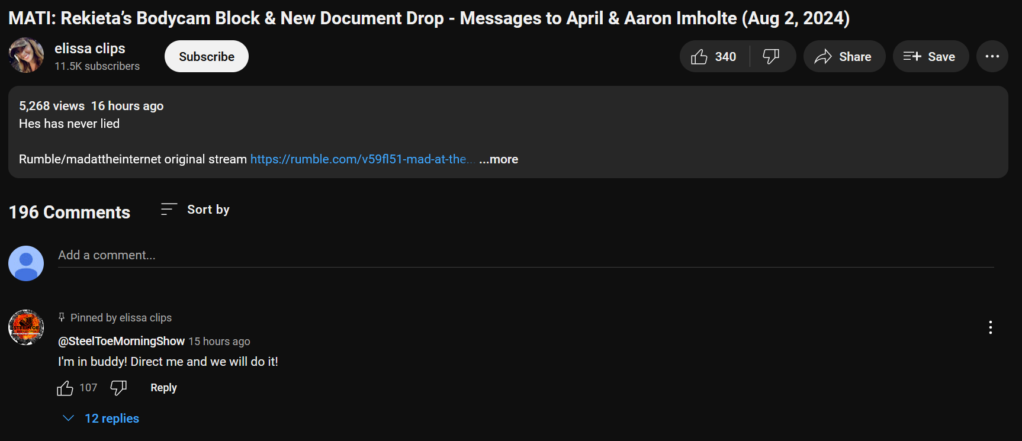The width and height of the screenshot is (1022, 441).
Task: Like the pinned comment with 107 likes
Action: point(65,388)
